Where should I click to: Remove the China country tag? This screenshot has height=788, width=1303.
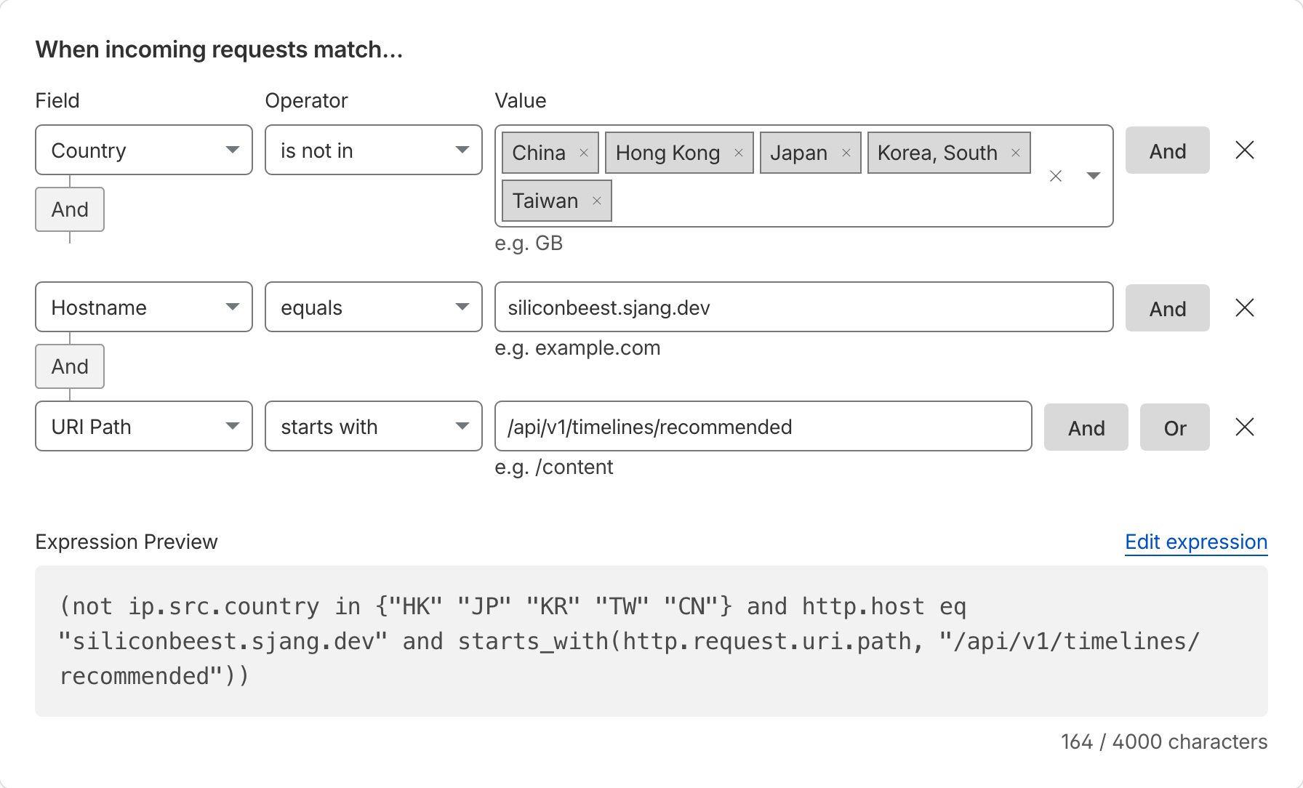(x=584, y=153)
